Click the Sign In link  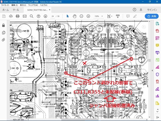pyautogui.click(x=152, y=10)
